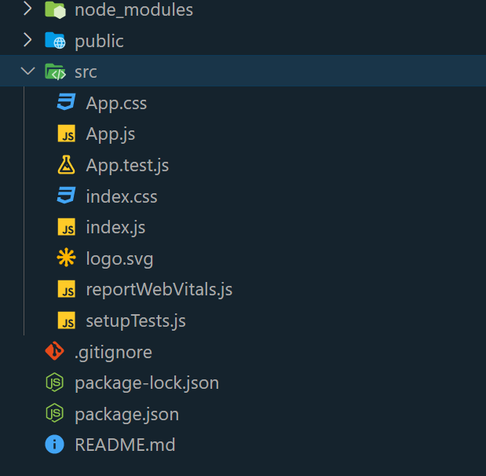Click the CSS icon beside App.css
The image size is (486, 476).
pos(66,102)
